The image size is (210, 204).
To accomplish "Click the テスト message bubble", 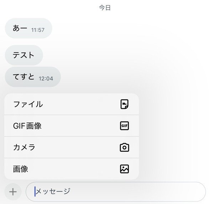I will pyautogui.click(x=24, y=55).
